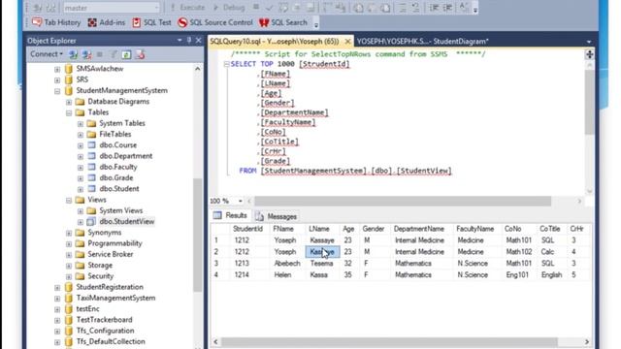Click the StudentId column header
Image resolution: width=621 pixels, height=349 pixels.
point(248,229)
